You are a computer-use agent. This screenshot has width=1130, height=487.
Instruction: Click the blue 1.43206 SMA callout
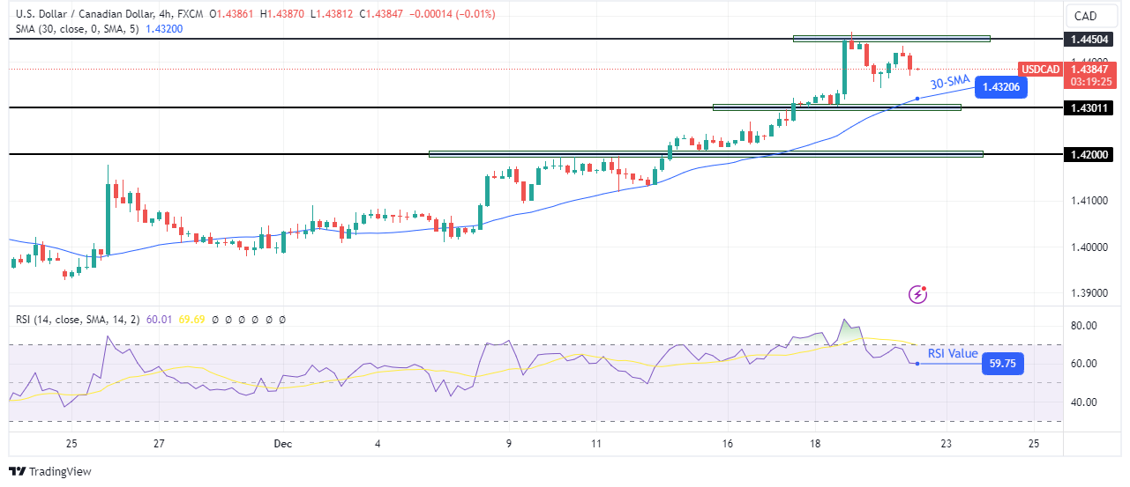coord(1000,87)
